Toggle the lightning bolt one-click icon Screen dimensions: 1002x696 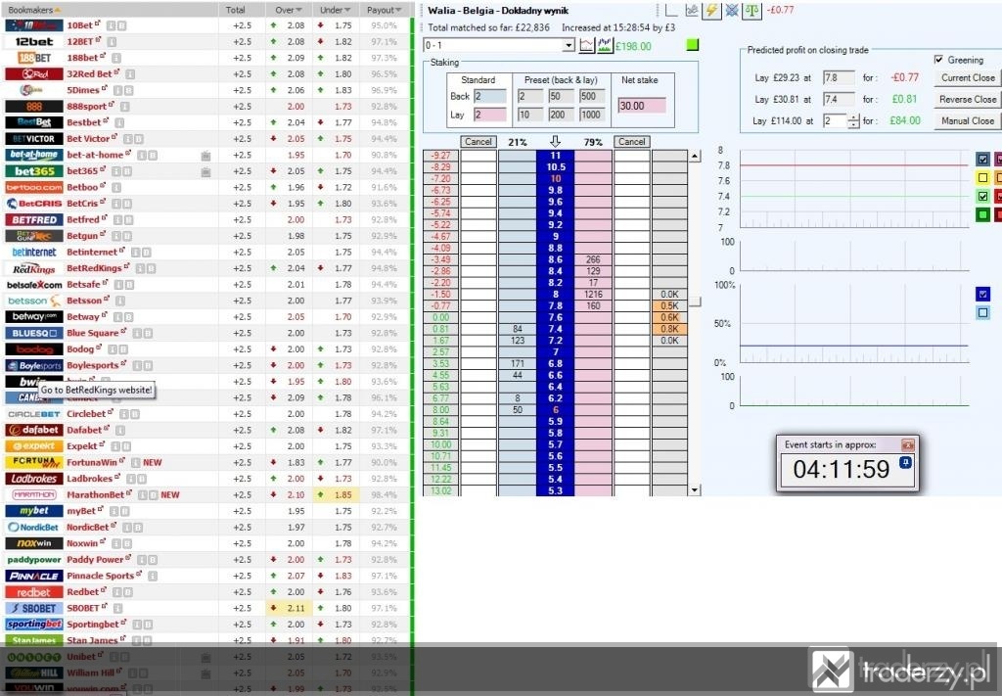pos(711,10)
